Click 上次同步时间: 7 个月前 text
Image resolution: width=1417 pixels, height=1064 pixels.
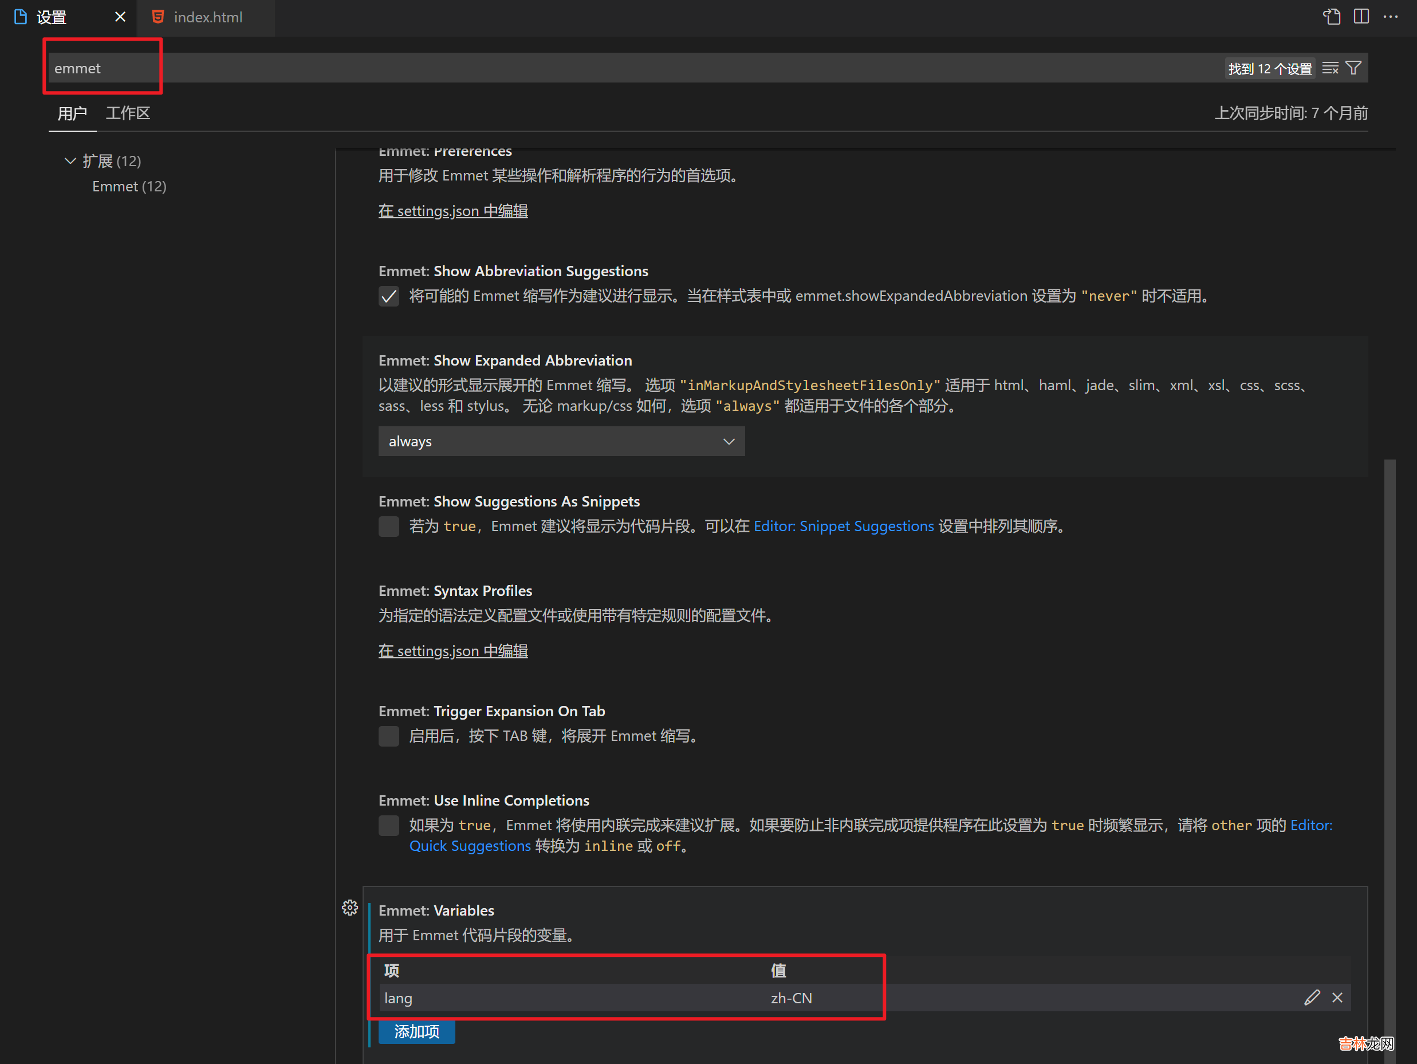pos(1291,113)
